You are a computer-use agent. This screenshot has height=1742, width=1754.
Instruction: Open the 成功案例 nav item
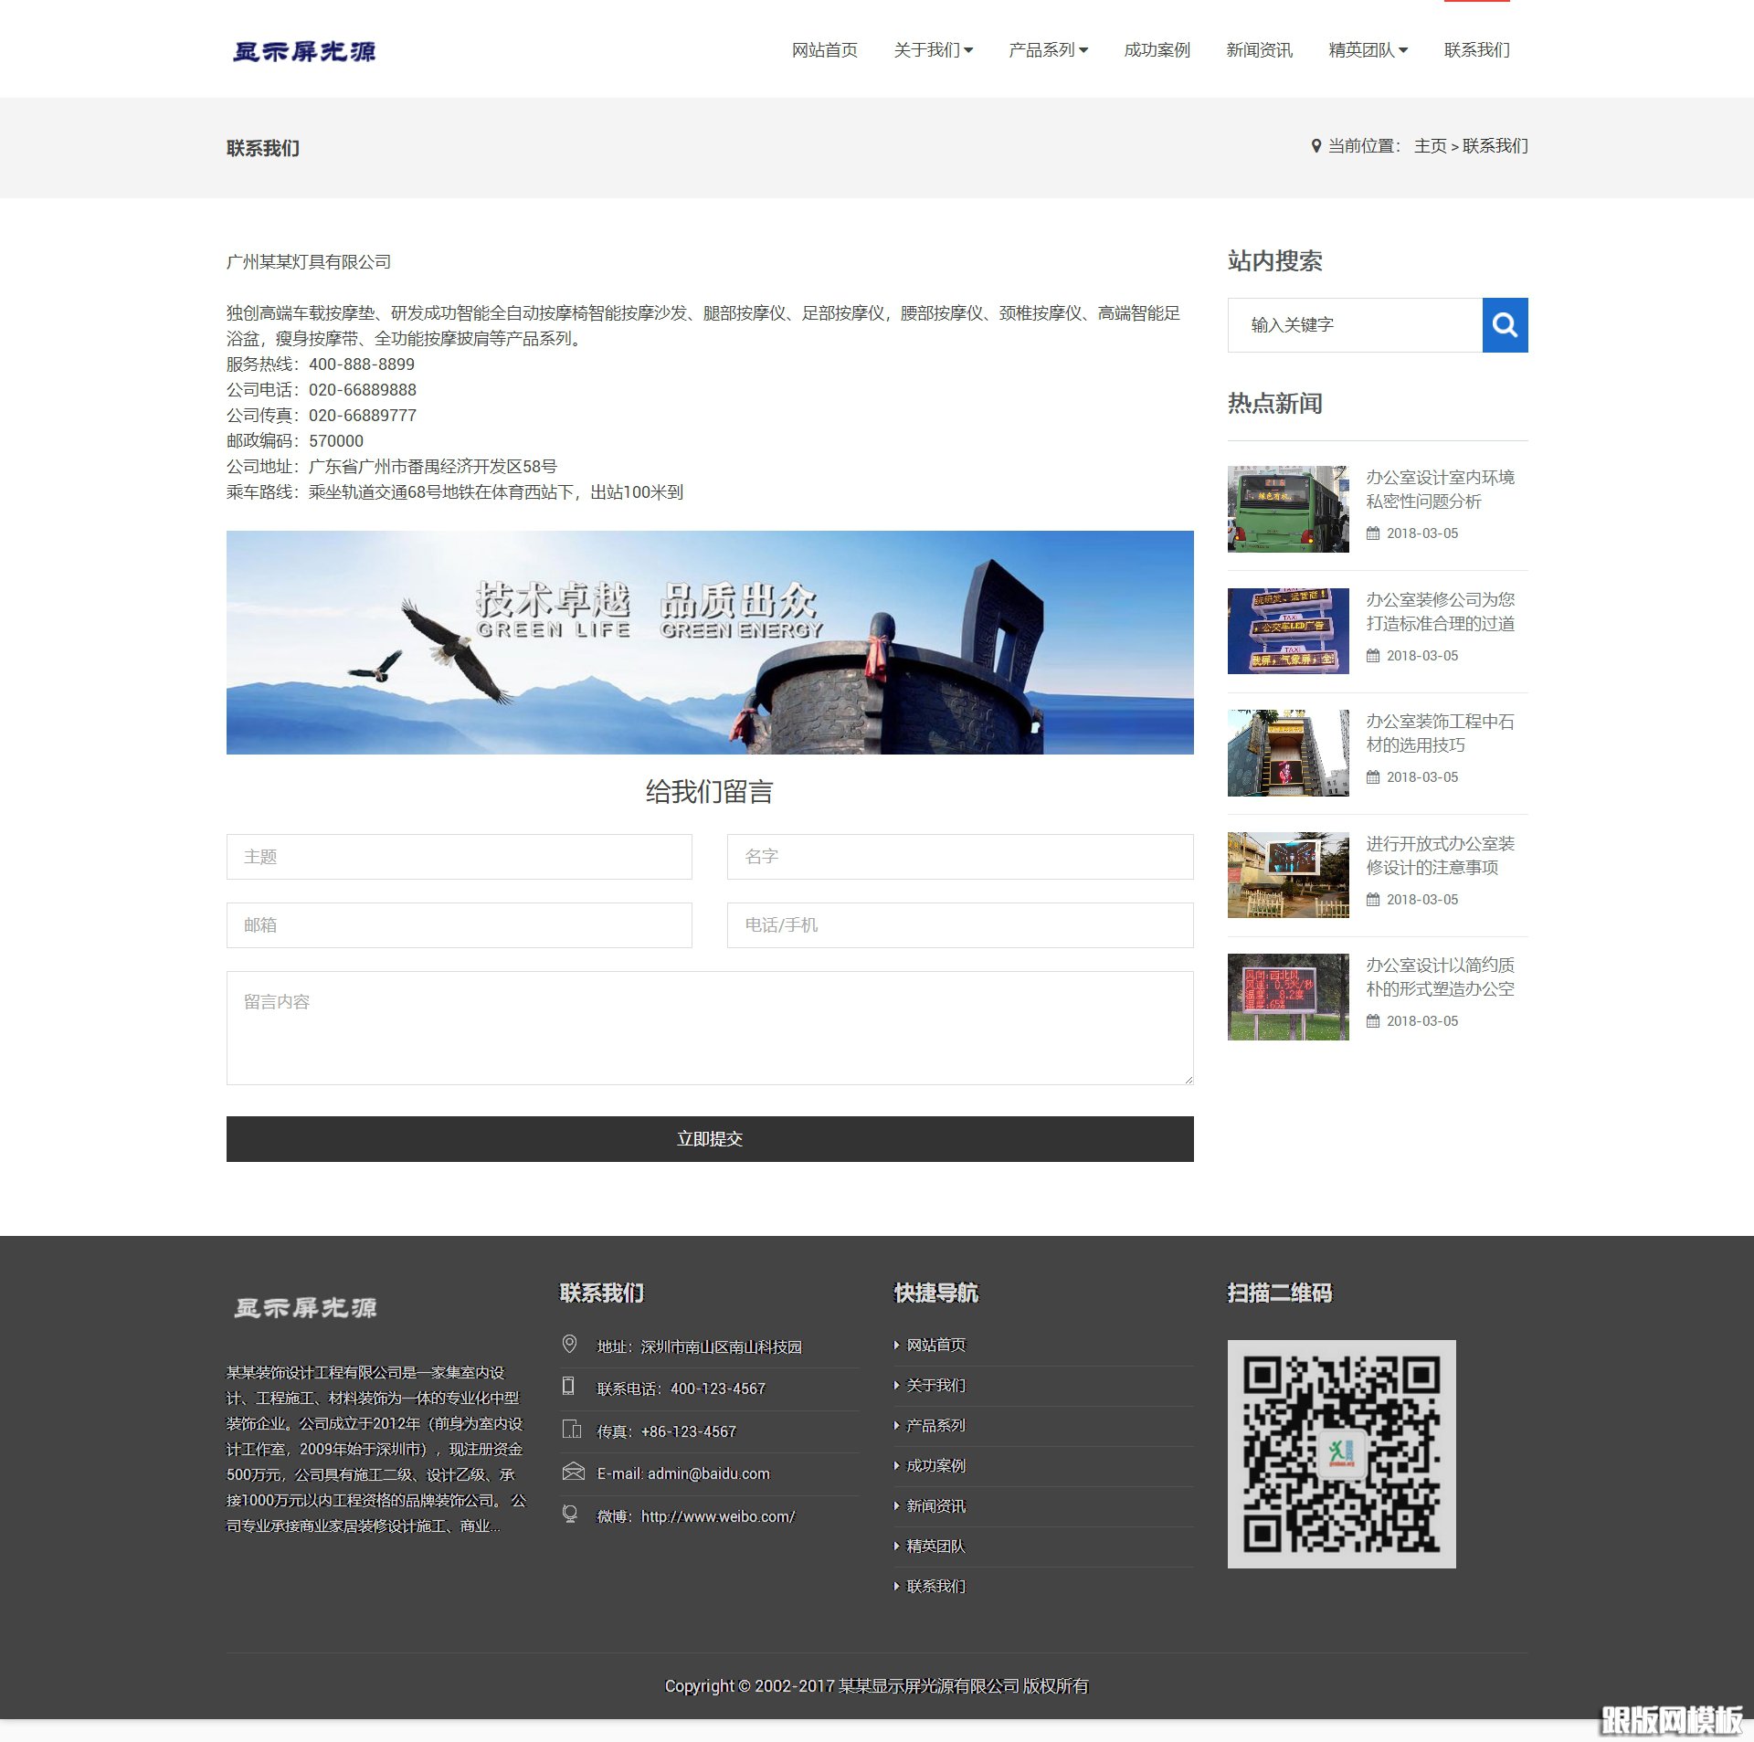pyautogui.click(x=1157, y=50)
